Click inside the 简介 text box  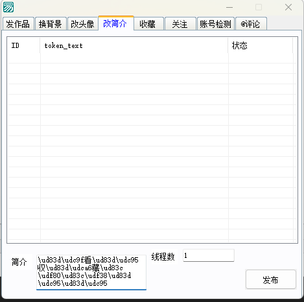(91, 272)
